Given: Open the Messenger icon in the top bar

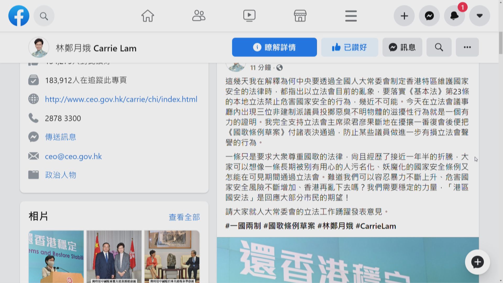Looking at the screenshot, I should (x=429, y=16).
